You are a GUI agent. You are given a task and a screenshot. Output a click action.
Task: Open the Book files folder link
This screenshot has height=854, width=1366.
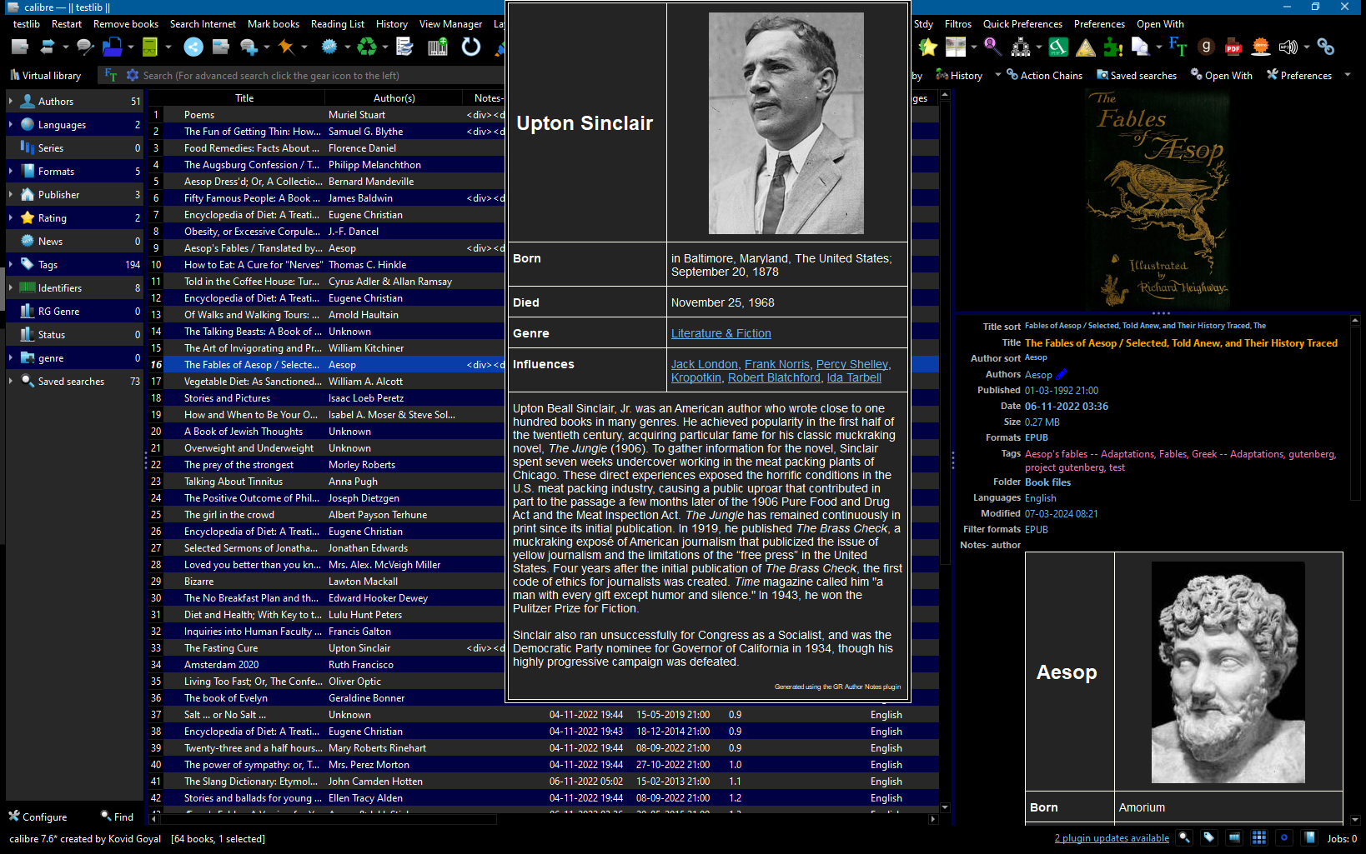coord(1047,482)
